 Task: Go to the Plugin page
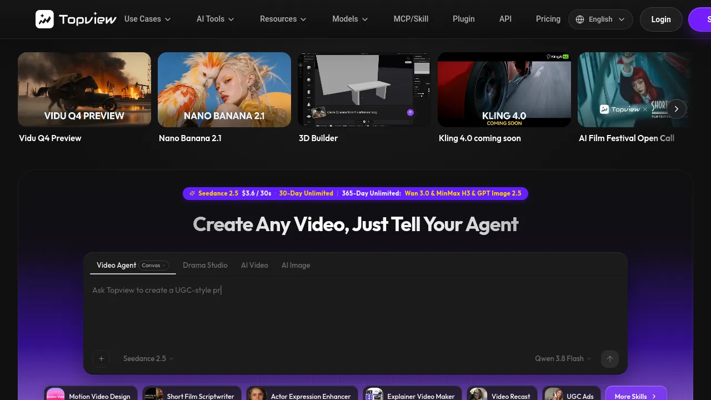[x=464, y=19]
